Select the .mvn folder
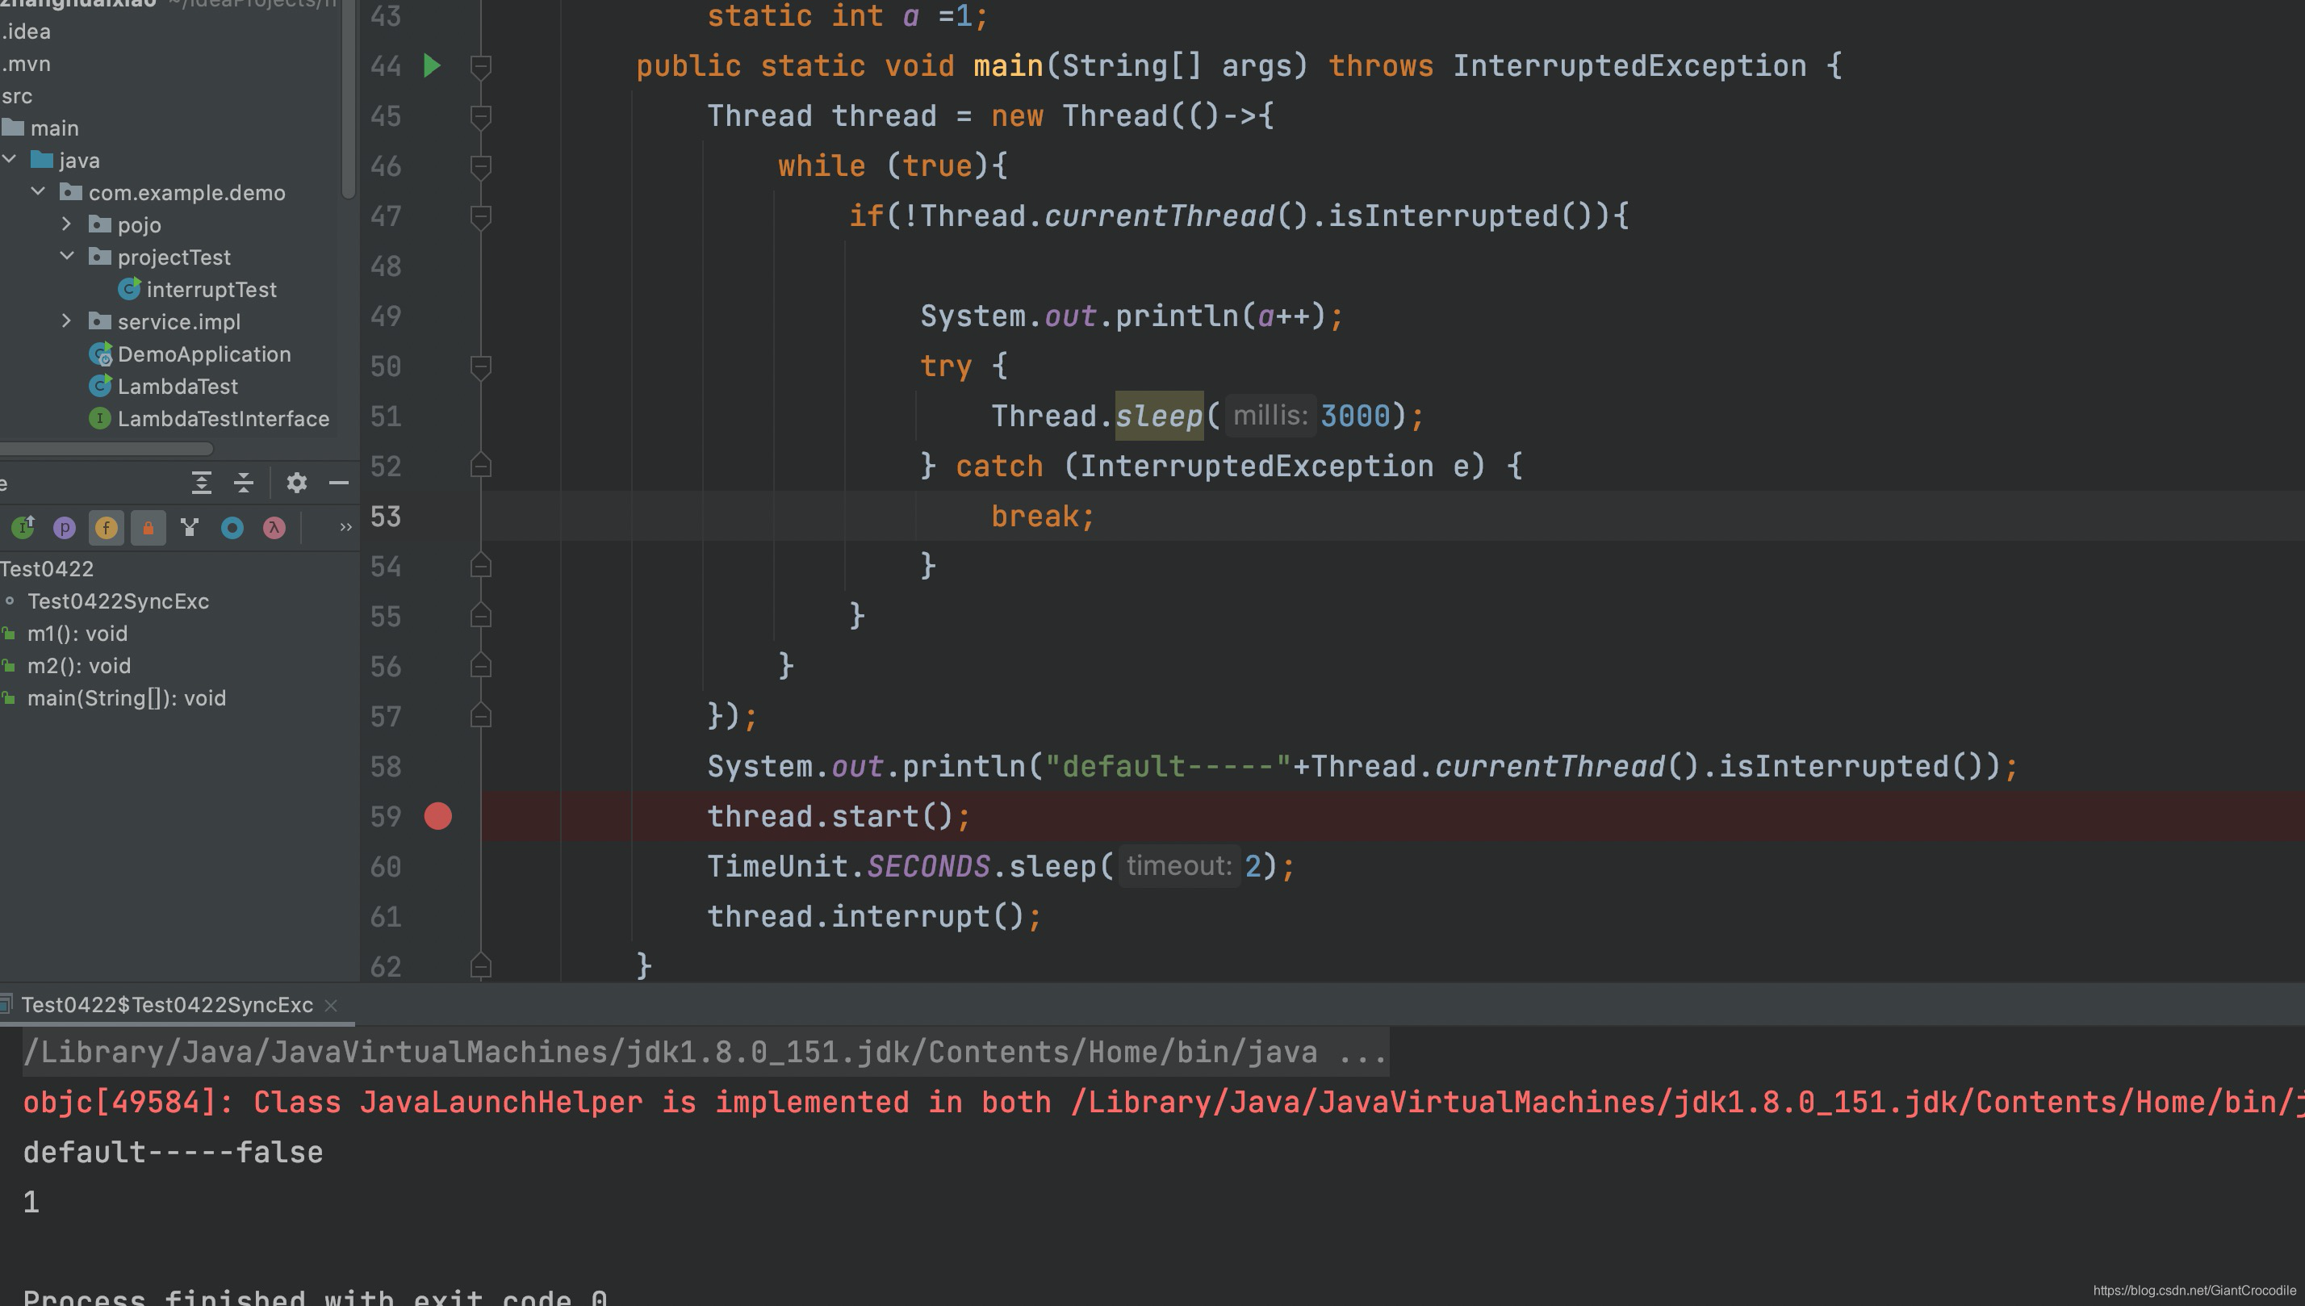 [26, 64]
